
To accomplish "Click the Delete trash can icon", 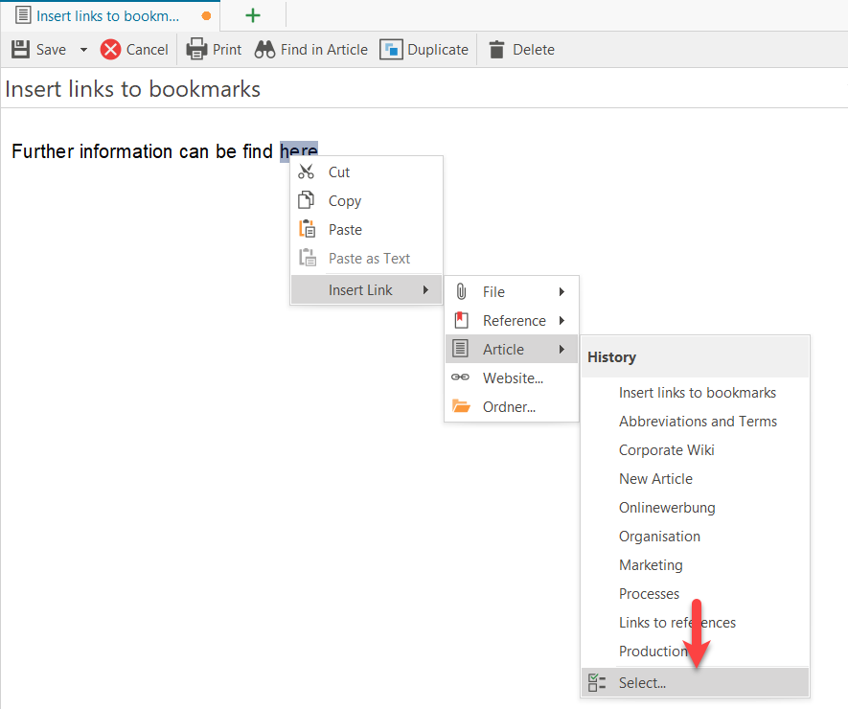I will click(x=496, y=50).
